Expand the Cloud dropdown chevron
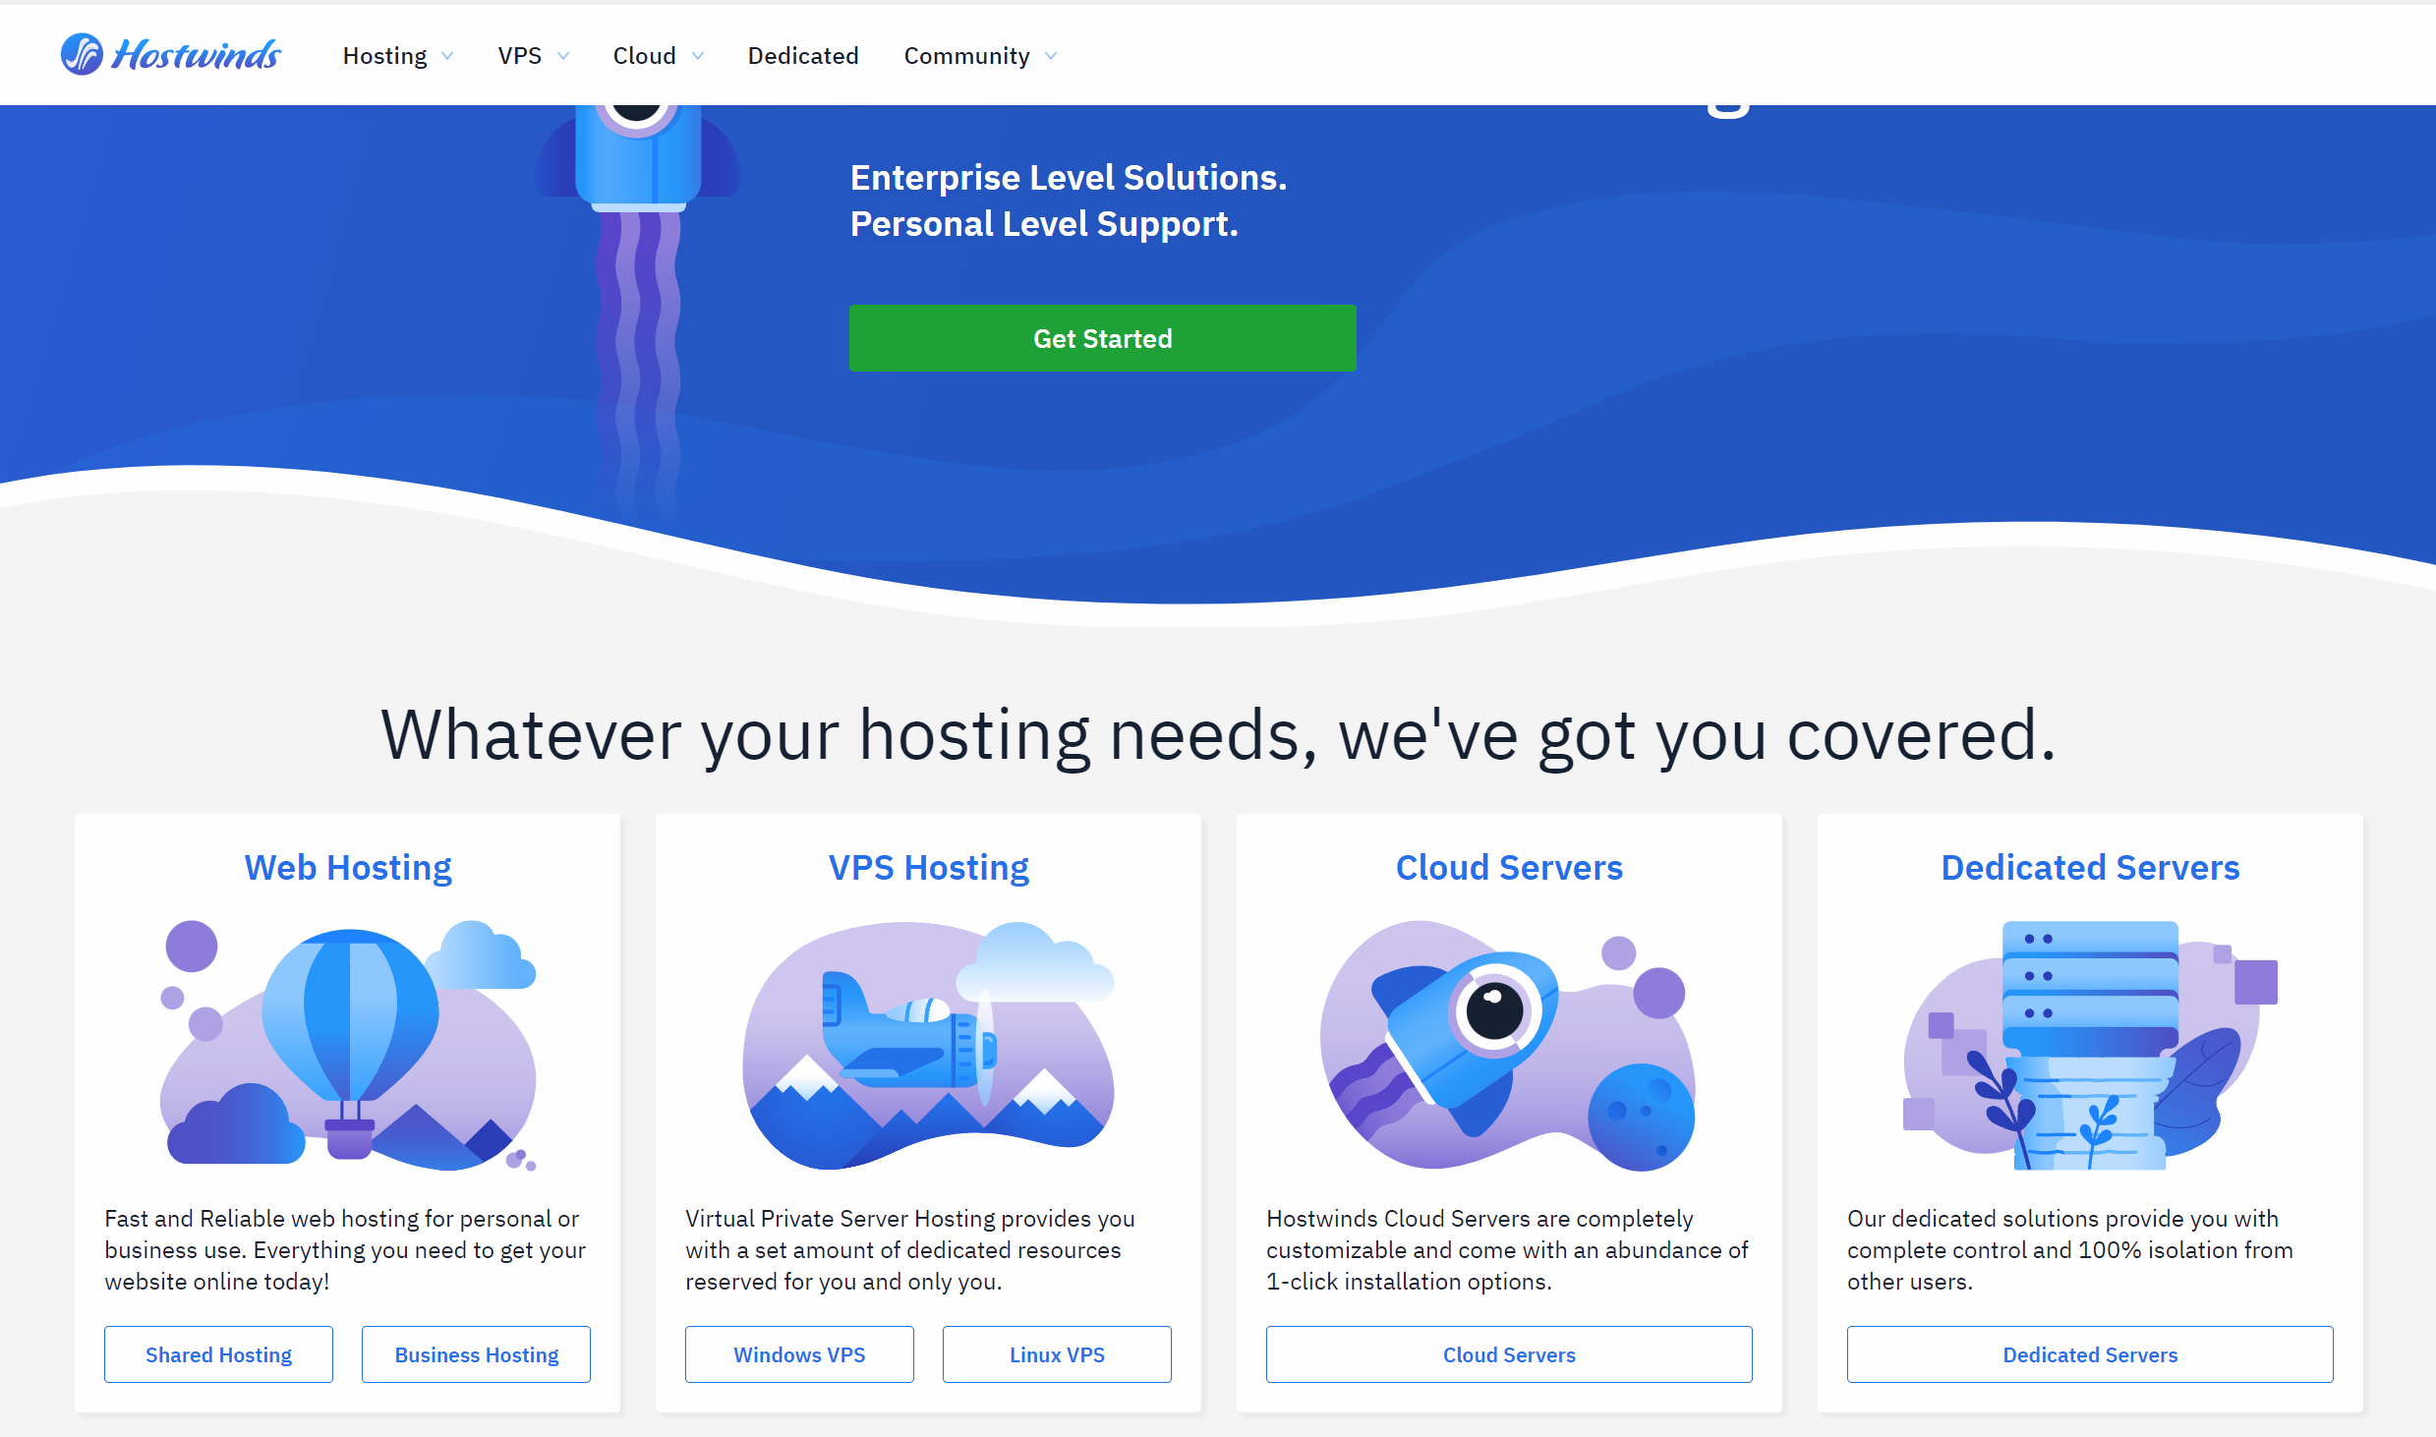Screen dimensions: 2436x1437 (x=698, y=56)
